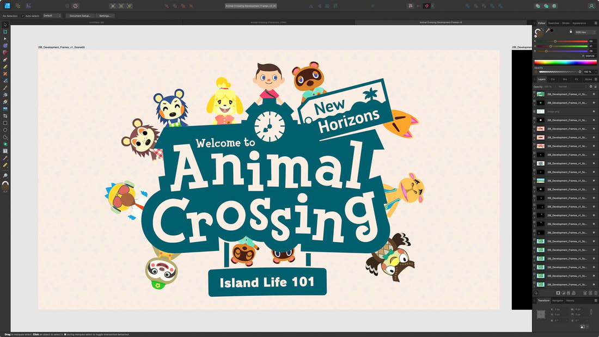Switch to the Appearance tab
The height and width of the screenshot is (337, 599).
coord(579,23)
